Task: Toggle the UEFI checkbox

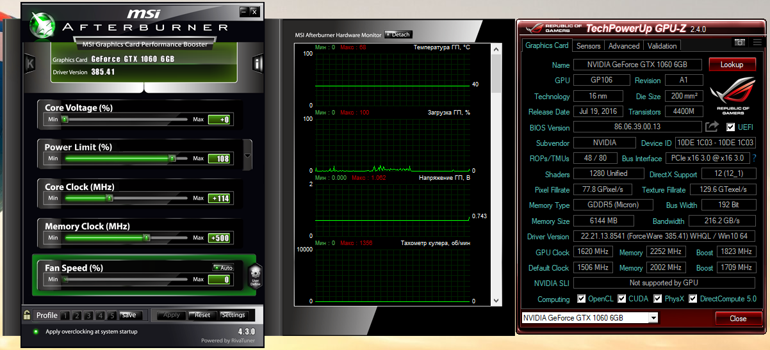Action: click(x=730, y=127)
